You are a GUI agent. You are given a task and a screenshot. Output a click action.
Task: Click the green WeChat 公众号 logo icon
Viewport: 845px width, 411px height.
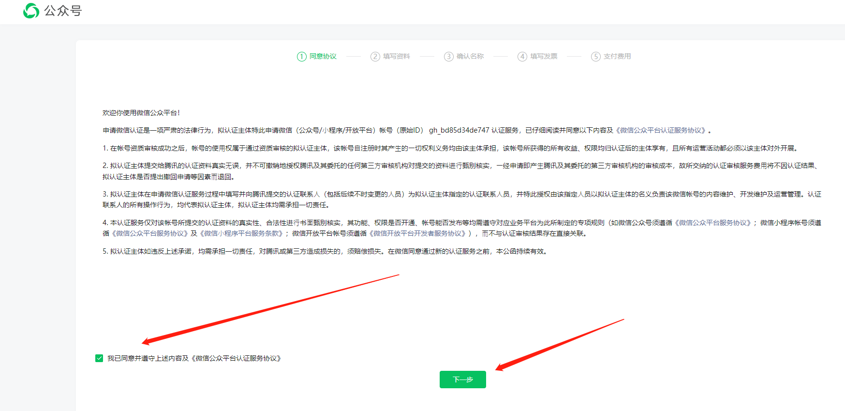tap(31, 11)
